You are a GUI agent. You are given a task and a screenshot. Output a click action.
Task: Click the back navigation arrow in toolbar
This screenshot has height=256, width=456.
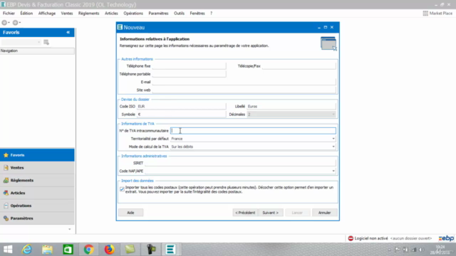coord(4,22)
